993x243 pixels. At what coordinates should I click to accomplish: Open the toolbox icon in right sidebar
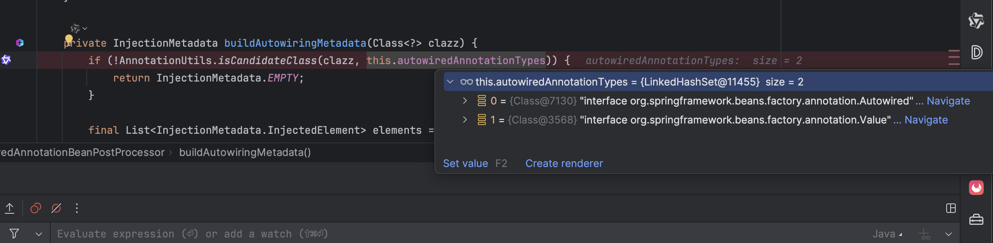click(976, 219)
